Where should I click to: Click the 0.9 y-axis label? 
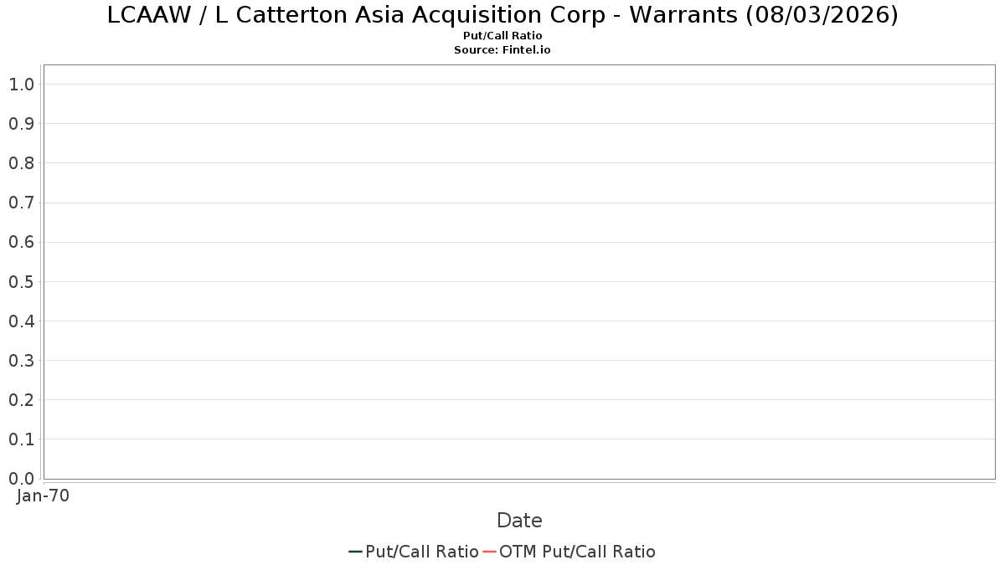click(21, 124)
